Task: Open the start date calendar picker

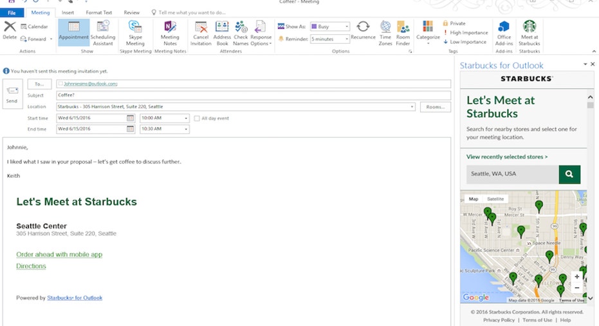Action: tap(130, 118)
